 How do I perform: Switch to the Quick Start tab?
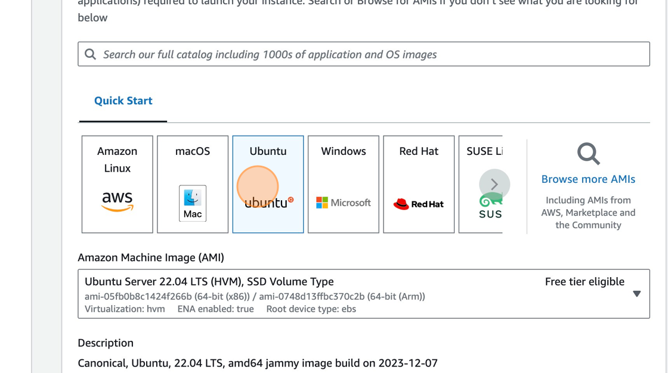[x=122, y=100]
